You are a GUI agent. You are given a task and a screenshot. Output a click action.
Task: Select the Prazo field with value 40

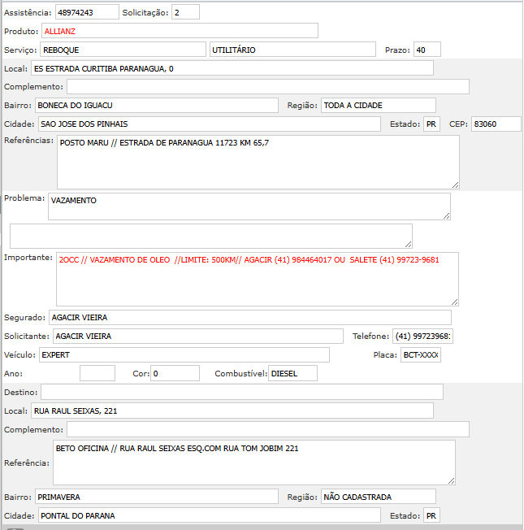(x=427, y=50)
